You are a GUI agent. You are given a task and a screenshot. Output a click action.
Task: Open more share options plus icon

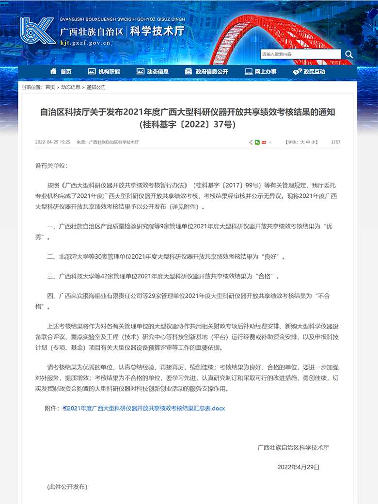(270, 142)
